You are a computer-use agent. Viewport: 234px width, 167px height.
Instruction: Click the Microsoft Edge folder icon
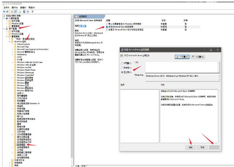(x=15, y=47)
